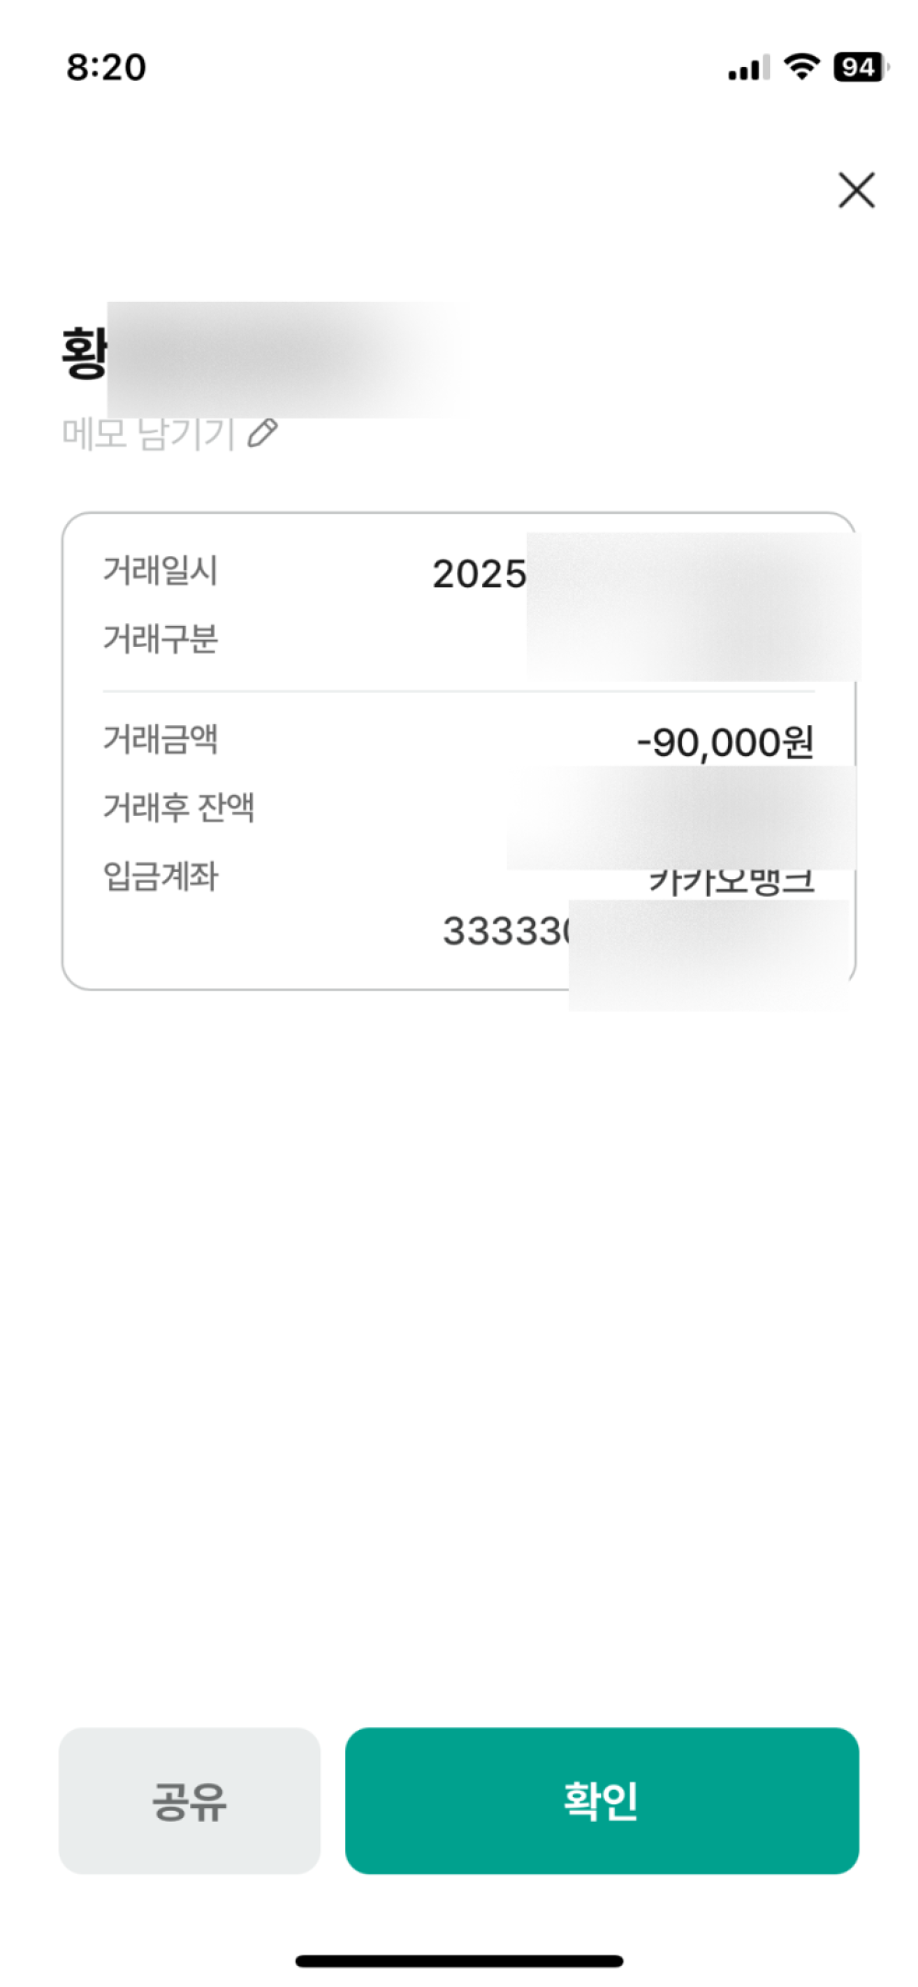Viewport: 918px width, 1987px height.
Task: Tap the 메모 남기기 memo text
Action: pyautogui.click(x=149, y=434)
